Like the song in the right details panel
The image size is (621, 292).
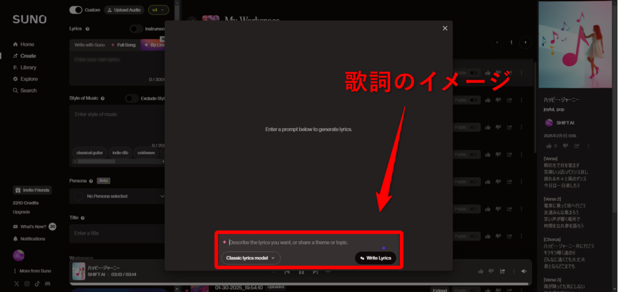548,146
